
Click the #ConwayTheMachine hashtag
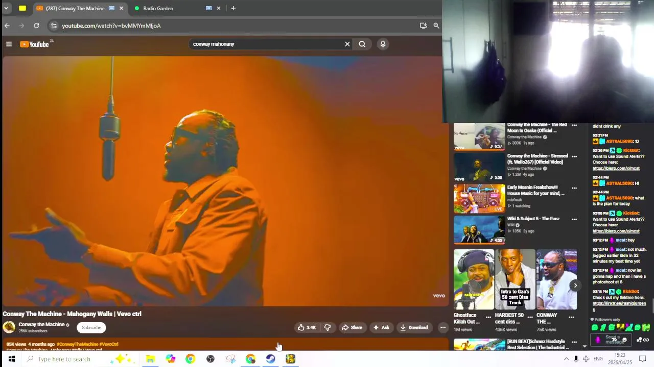[x=77, y=345]
